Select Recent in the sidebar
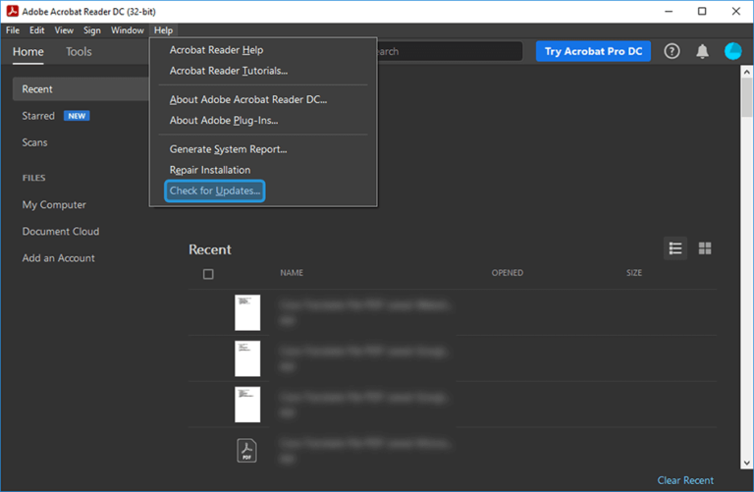This screenshot has width=754, height=492. [81, 89]
